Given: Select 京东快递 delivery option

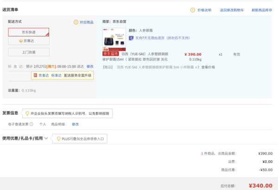Looking at the screenshot, I should click(29, 32).
